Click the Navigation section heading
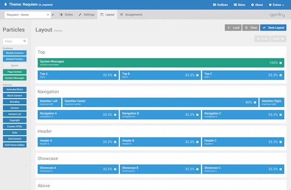This screenshot has width=291, height=190. (x=48, y=92)
